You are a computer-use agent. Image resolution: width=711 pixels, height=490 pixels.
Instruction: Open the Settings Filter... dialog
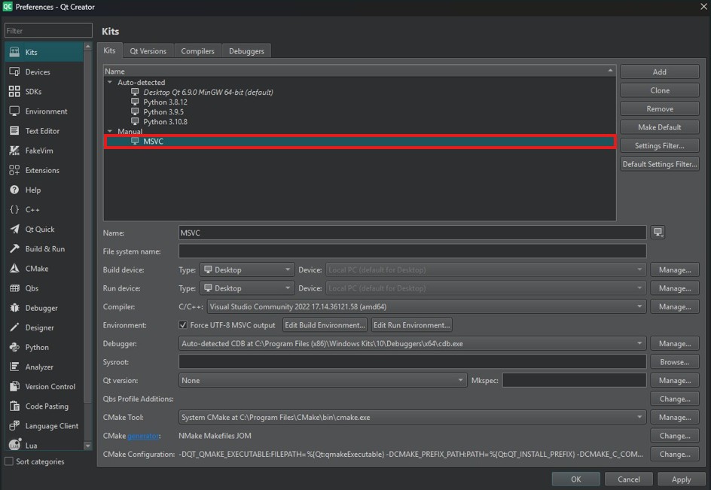[x=660, y=145]
